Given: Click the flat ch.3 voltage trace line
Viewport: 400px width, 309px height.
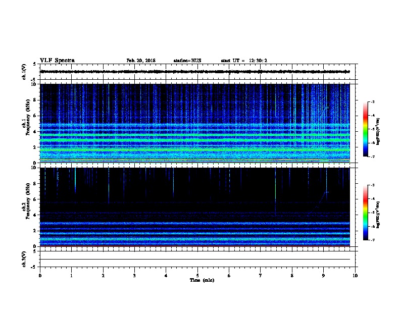Looking at the screenshot, I should click(195, 260).
